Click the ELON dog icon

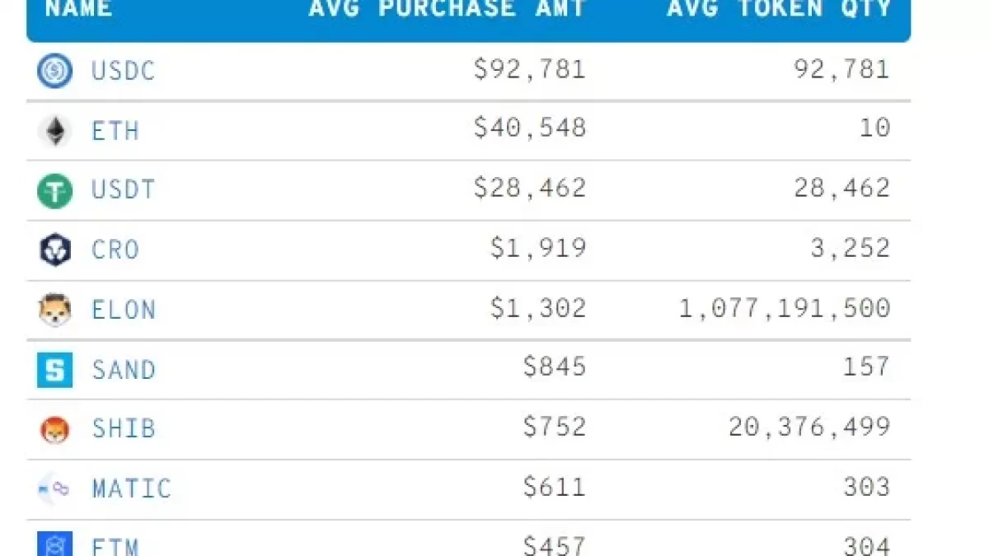(x=54, y=311)
